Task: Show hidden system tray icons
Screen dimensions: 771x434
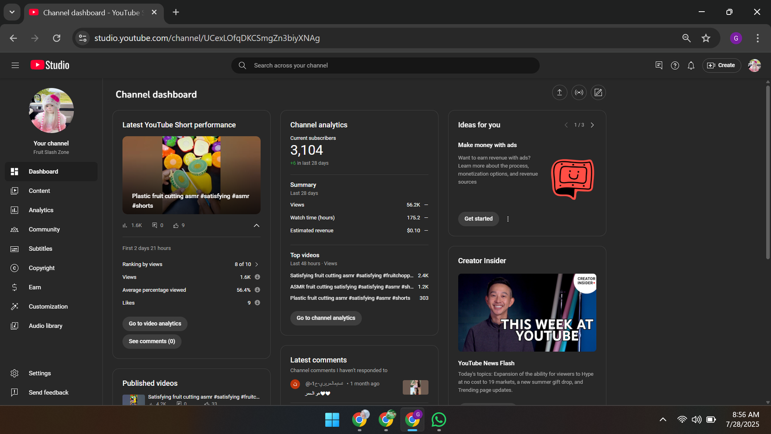Action: [x=663, y=420]
